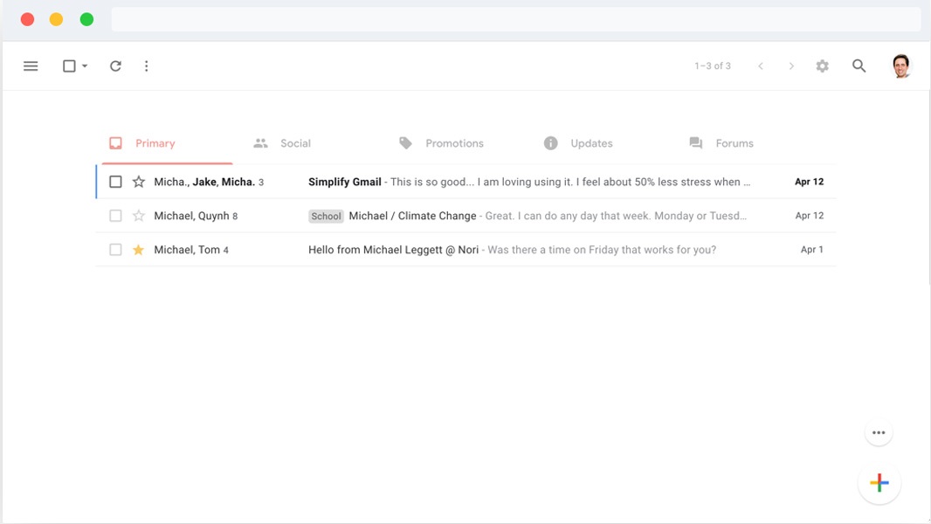Image resolution: width=931 pixels, height=524 pixels.
Task: Open the hamburger main menu
Action: click(x=31, y=66)
